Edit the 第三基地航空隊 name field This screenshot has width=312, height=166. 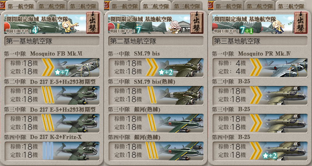tap(260, 41)
